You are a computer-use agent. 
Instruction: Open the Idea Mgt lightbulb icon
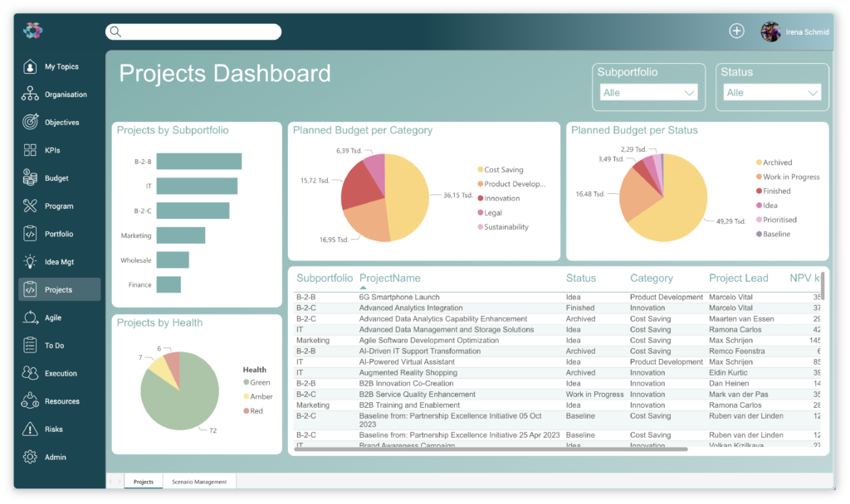coord(30,262)
